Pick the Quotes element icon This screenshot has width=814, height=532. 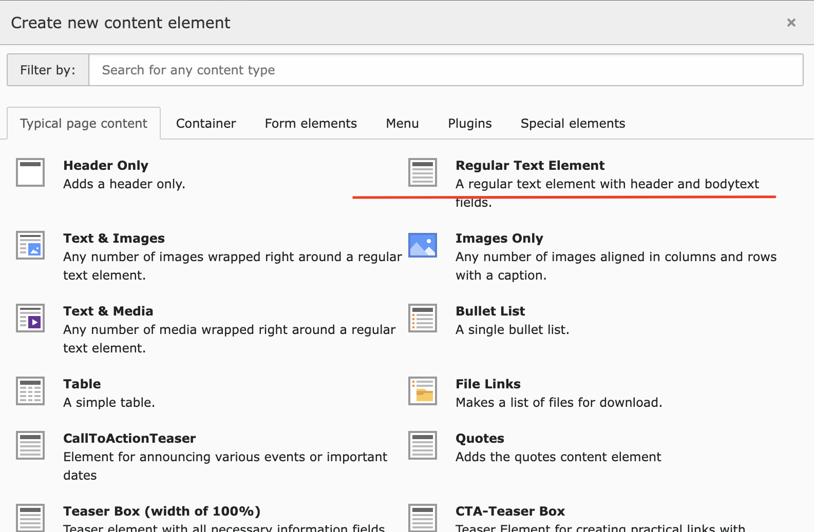click(x=423, y=445)
